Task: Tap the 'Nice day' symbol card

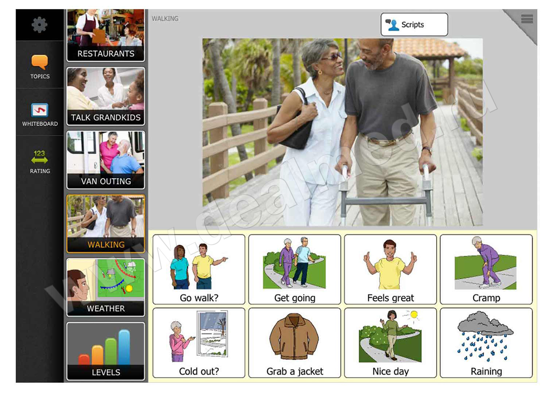Action: click(x=390, y=343)
